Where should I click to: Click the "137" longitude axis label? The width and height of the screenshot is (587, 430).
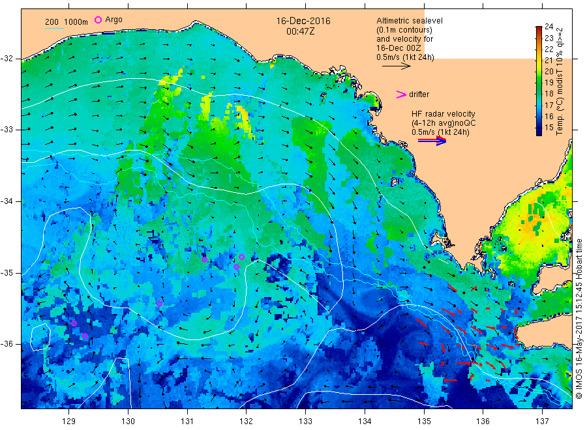point(542,421)
